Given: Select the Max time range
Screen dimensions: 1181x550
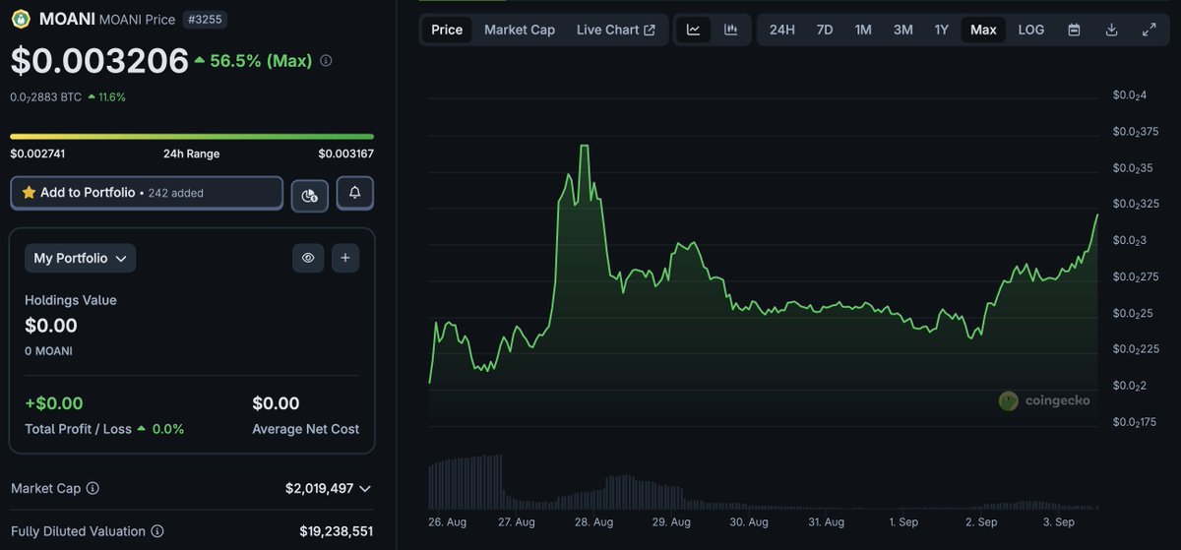Looking at the screenshot, I should [x=983, y=30].
